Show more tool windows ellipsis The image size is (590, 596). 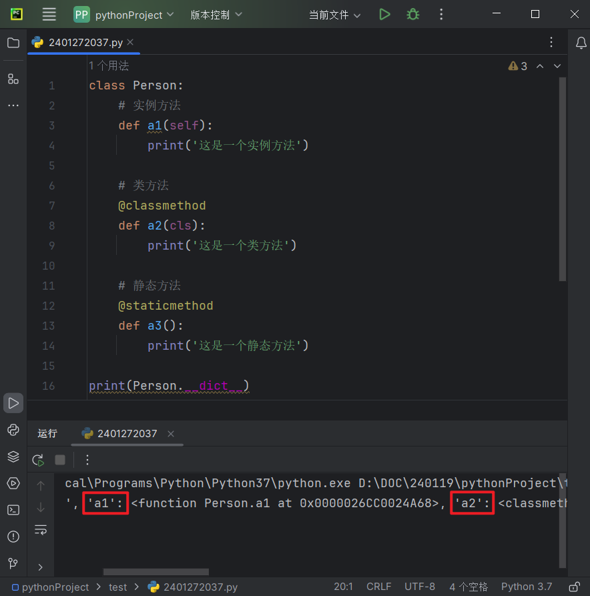pyautogui.click(x=13, y=105)
